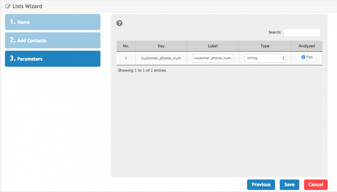Save the list with Save button
Screen dimensions: 337x192
[x=289, y=184]
